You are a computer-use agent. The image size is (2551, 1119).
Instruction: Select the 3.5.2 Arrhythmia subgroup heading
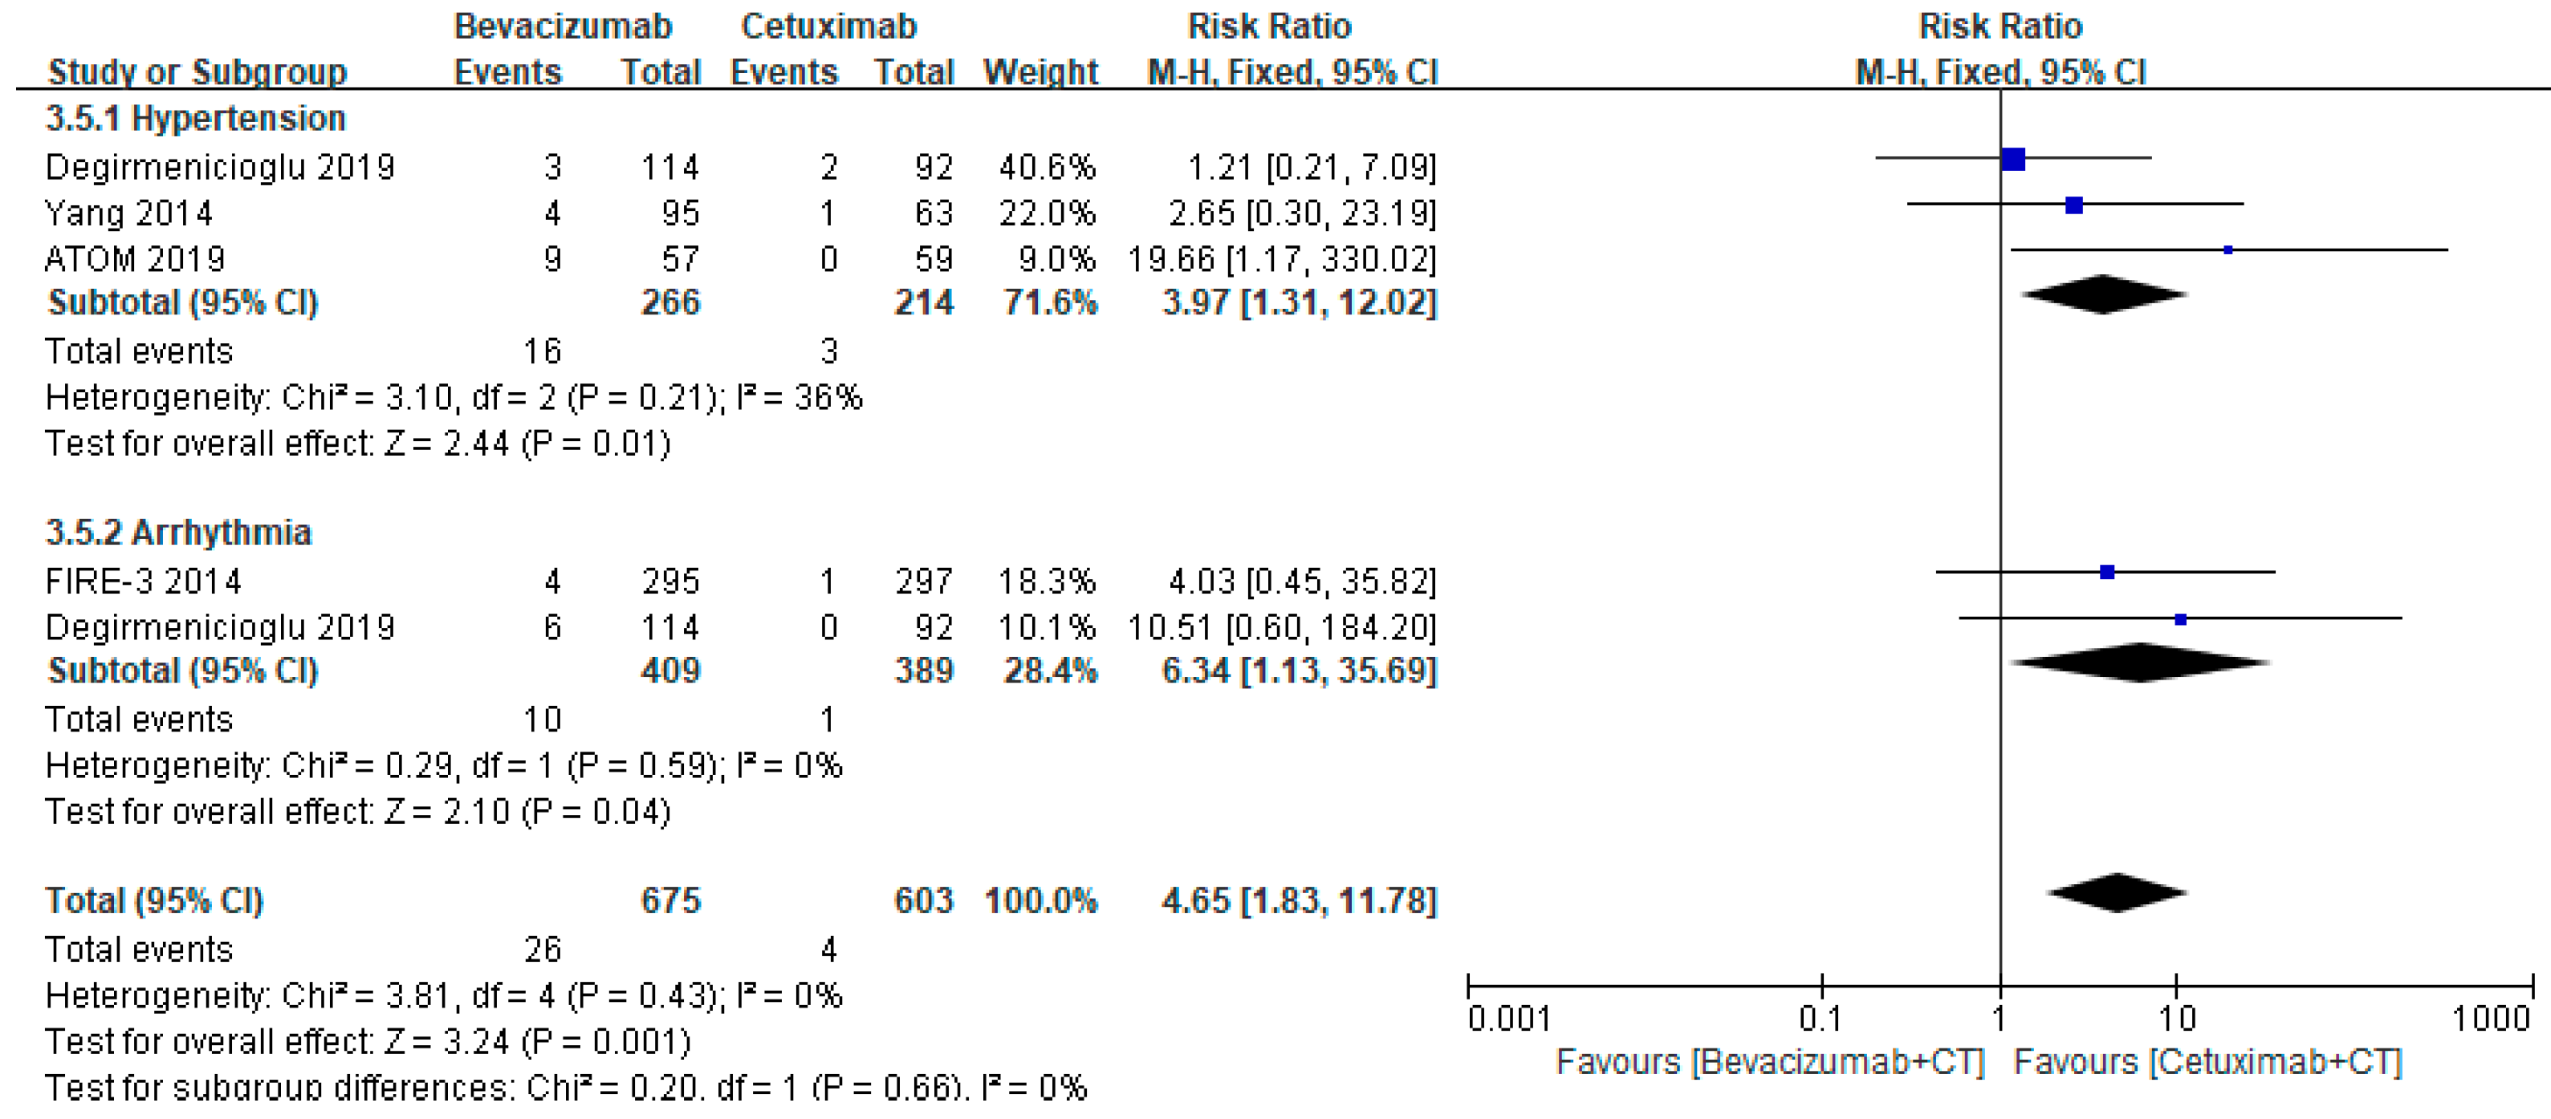tap(179, 533)
